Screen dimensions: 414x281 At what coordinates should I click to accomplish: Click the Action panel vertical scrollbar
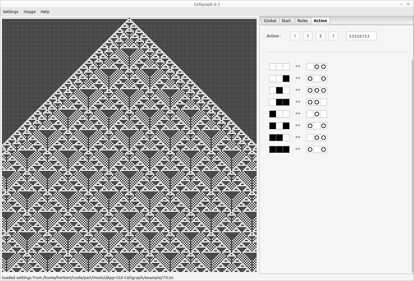coord(412,166)
